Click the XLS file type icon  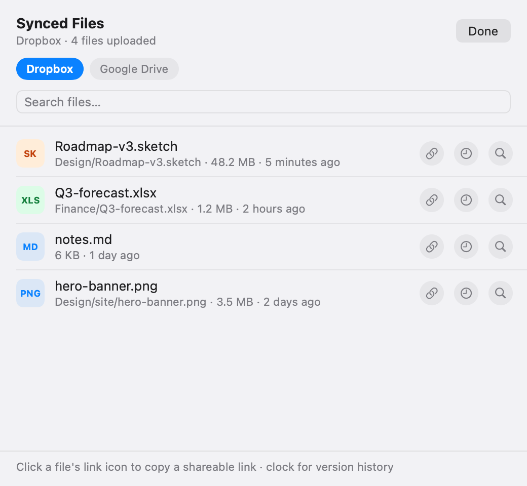pos(30,200)
